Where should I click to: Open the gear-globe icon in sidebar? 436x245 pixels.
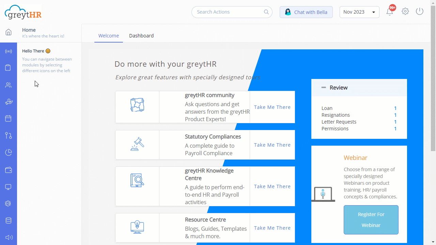tap(9, 203)
